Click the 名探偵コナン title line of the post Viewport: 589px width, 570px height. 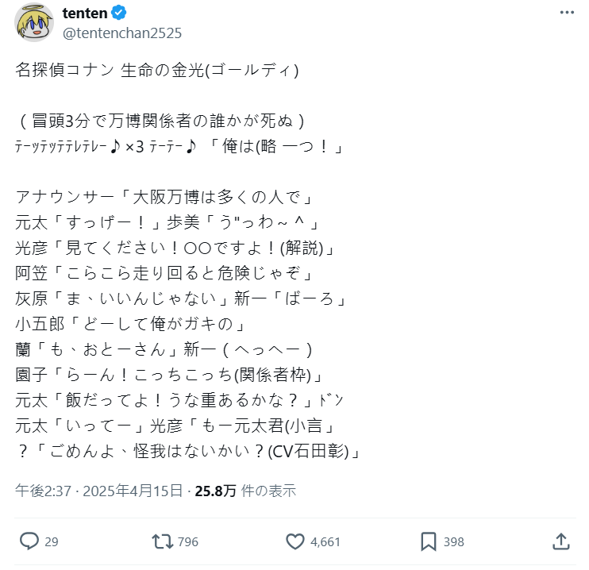point(157,70)
